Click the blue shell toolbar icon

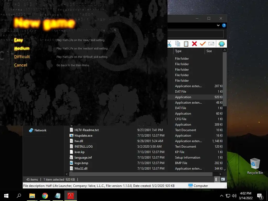tap(222, 44)
